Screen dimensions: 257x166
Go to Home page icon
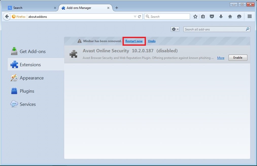[x=230, y=16]
